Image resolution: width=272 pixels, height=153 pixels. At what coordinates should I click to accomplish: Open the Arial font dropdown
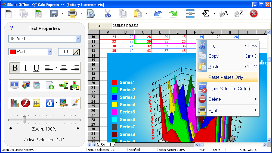pos(78,39)
